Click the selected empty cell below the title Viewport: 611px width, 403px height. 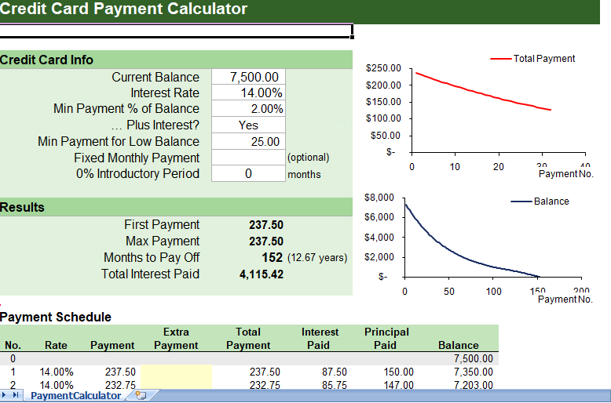(176, 31)
